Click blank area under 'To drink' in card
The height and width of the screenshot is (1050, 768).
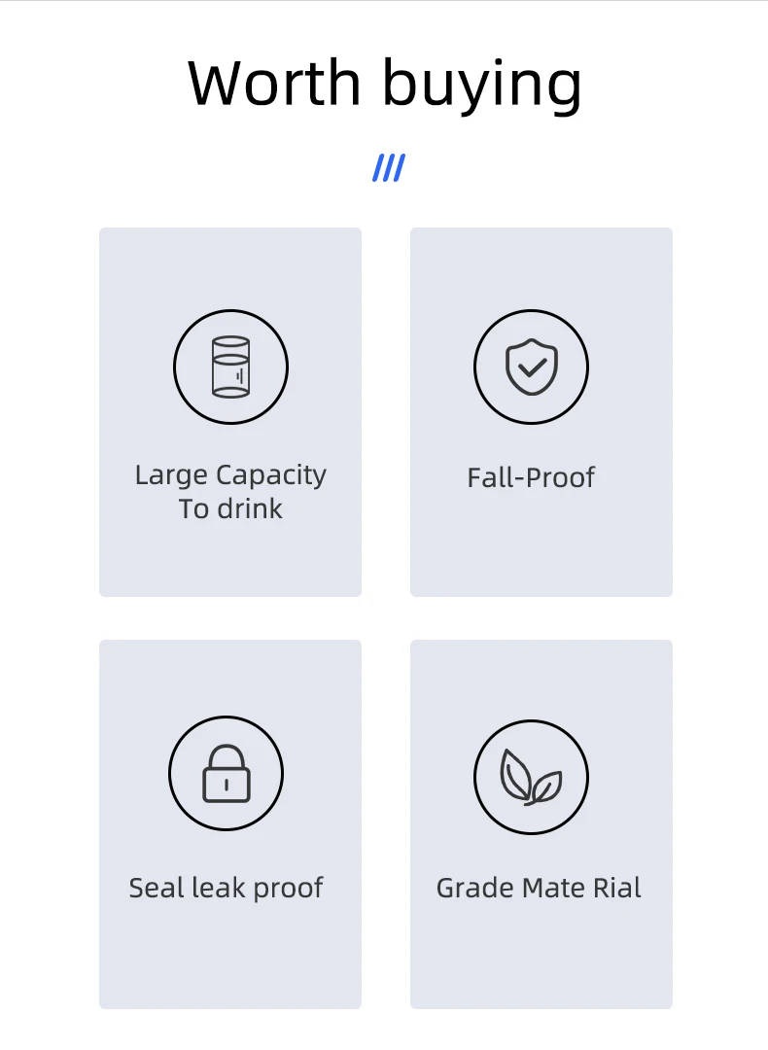coord(230,561)
